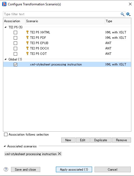Click the Duplicate button
The height and width of the screenshot is (176, 134).
(x=101, y=140)
